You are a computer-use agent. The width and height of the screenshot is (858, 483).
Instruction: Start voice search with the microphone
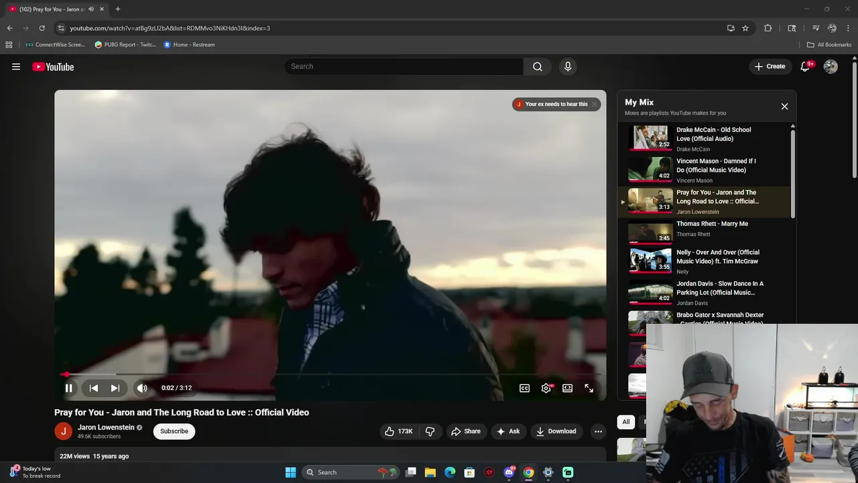[x=568, y=66]
